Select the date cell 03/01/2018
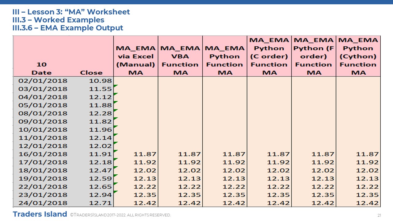Viewport: 393px width, 221px height. (43, 89)
